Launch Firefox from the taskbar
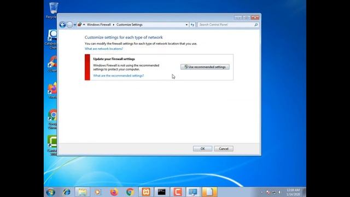The image size is (350, 197). point(114,192)
